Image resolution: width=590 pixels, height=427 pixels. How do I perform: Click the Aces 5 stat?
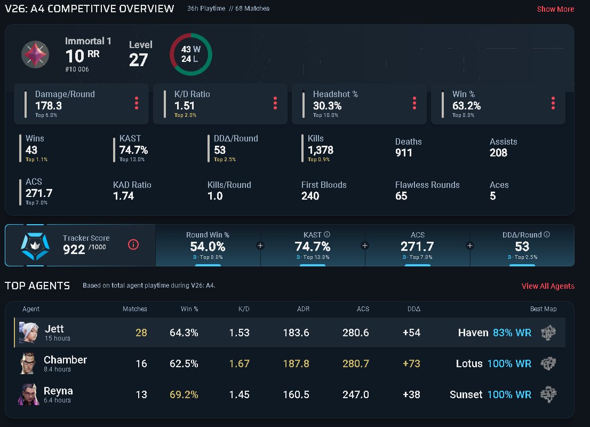pyautogui.click(x=499, y=191)
